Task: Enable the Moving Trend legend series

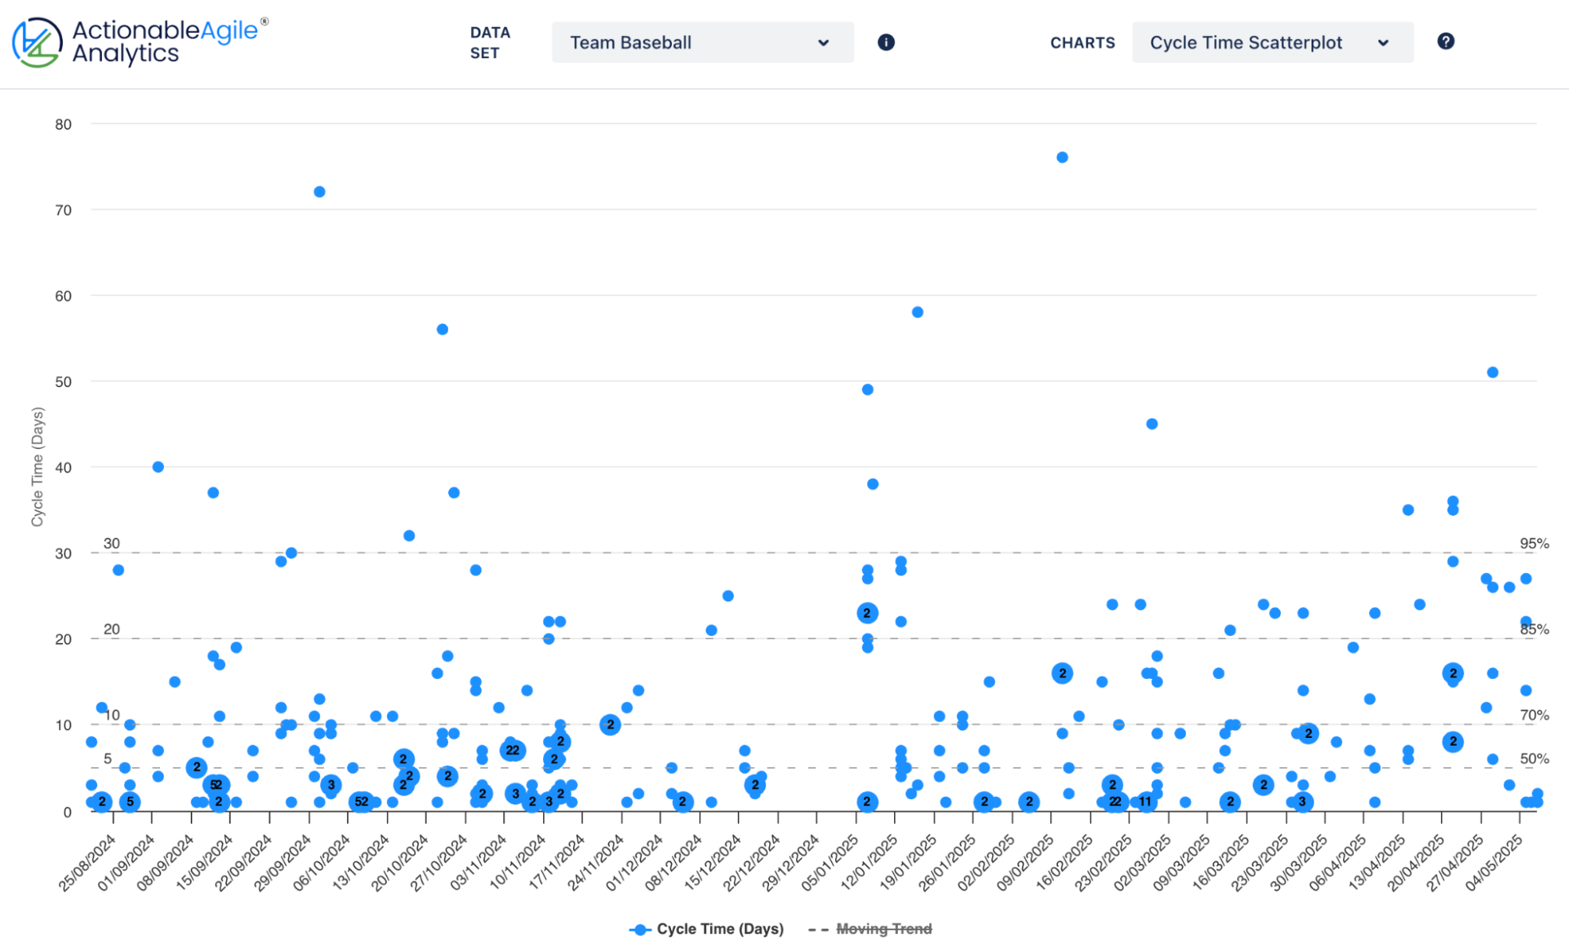Action: click(x=884, y=929)
